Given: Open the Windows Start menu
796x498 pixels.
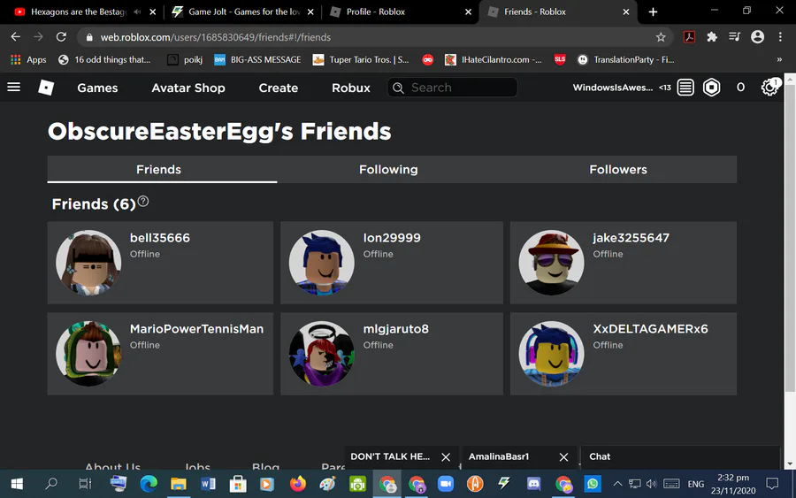Looking at the screenshot, I should click(x=17, y=484).
